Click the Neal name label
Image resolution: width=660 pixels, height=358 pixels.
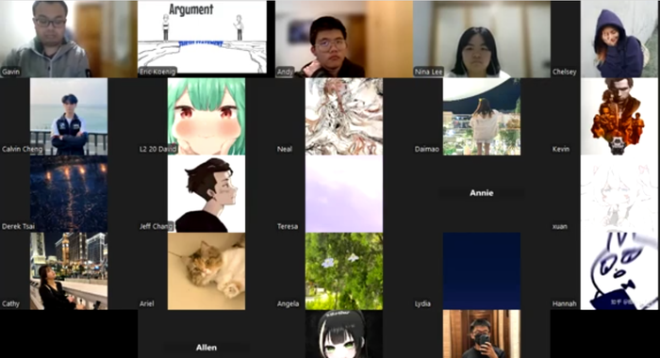(285, 149)
